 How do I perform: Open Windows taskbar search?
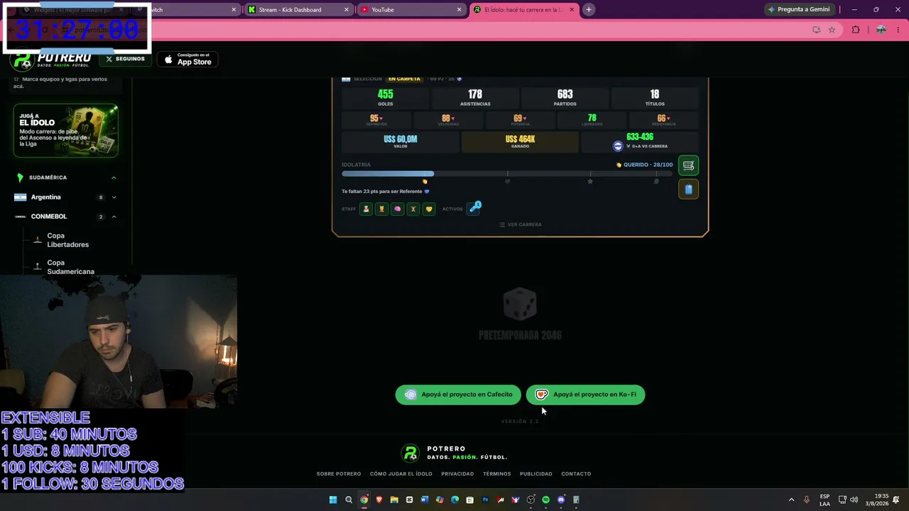[349, 500]
